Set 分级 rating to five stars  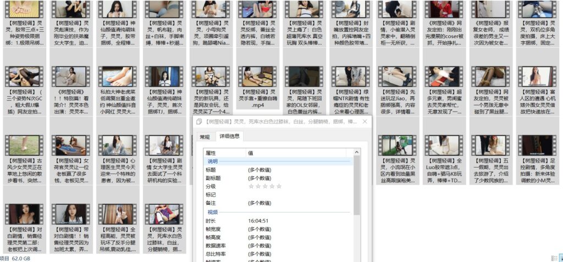click(279, 186)
